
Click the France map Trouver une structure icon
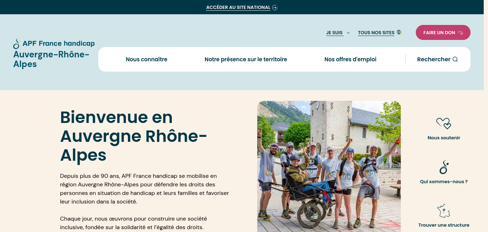point(444,211)
